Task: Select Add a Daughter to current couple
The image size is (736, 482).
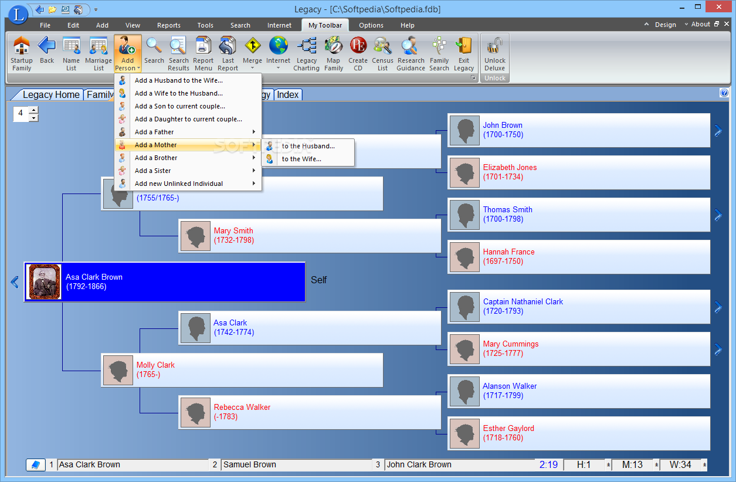Action: pos(188,119)
